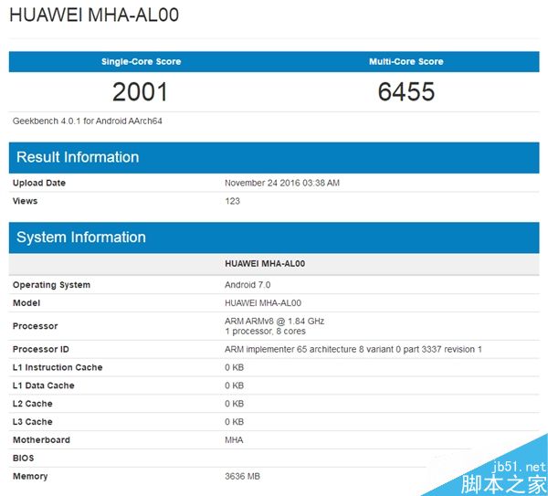Select the views count 123
Image resolution: width=548 pixels, height=496 pixels.
coord(232,201)
